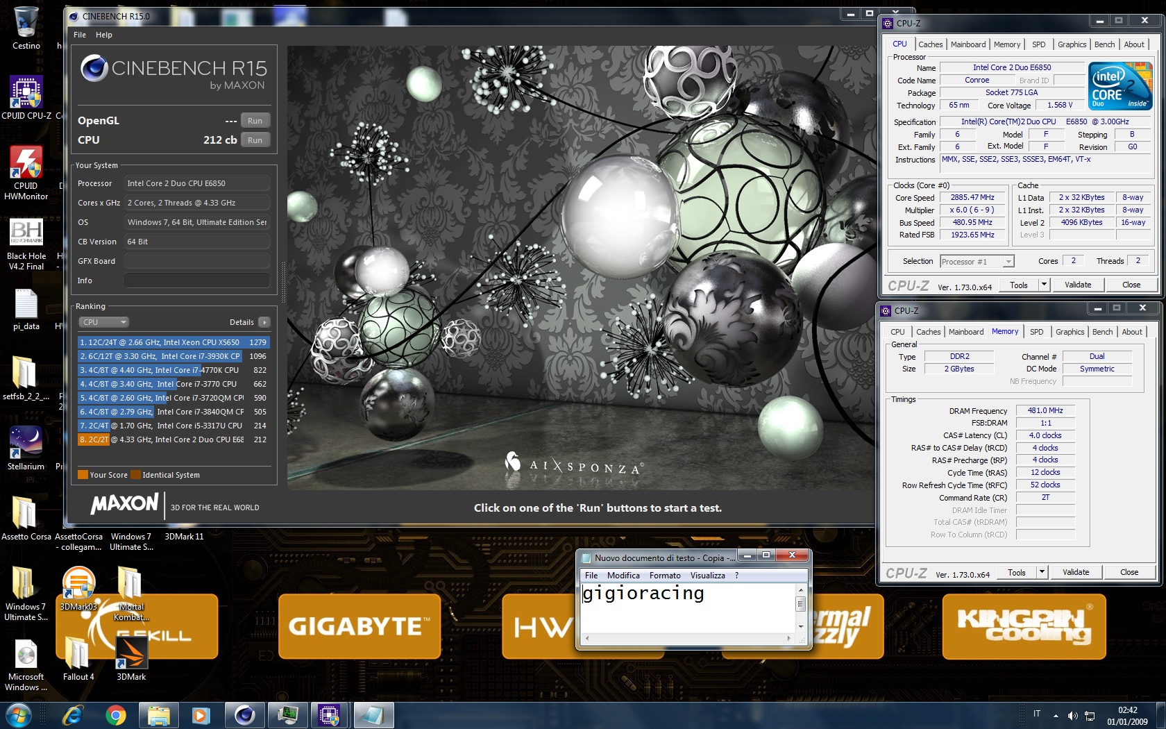Launch Black Hole V4.2 Final benchmark icon
The height and width of the screenshot is (729, 1166).
coord(26,244)
